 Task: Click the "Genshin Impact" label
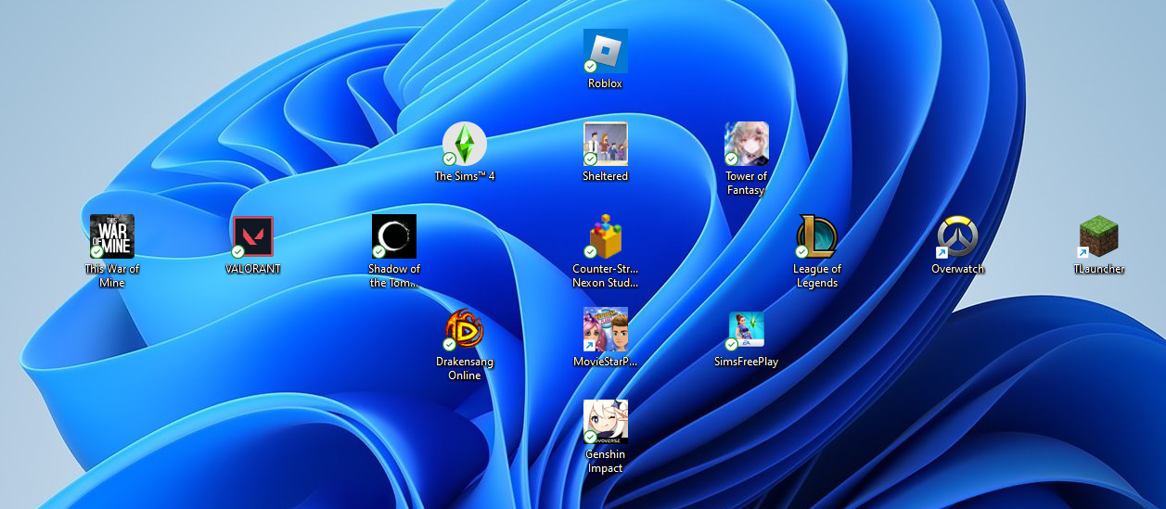click(606, 462)
